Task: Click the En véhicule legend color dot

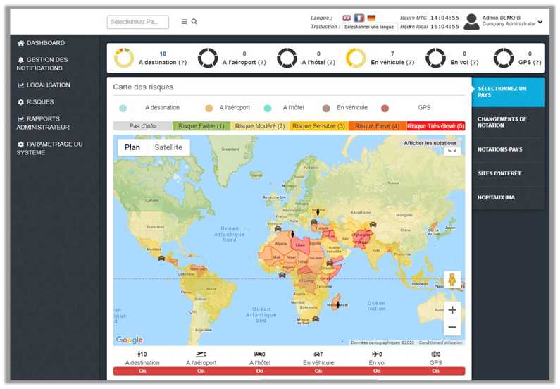Action: (x=326, y=109)
